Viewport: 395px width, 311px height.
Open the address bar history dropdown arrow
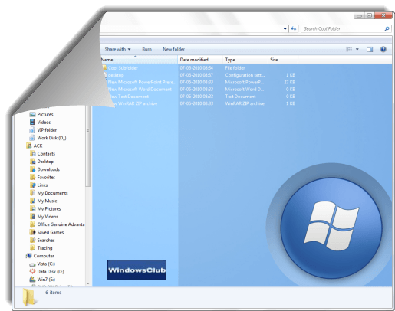pos(285,29)
